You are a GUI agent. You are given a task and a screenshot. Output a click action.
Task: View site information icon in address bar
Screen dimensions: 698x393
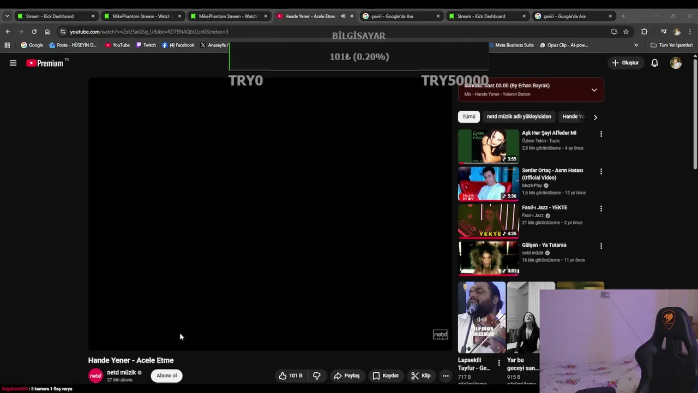click(63, 32)
